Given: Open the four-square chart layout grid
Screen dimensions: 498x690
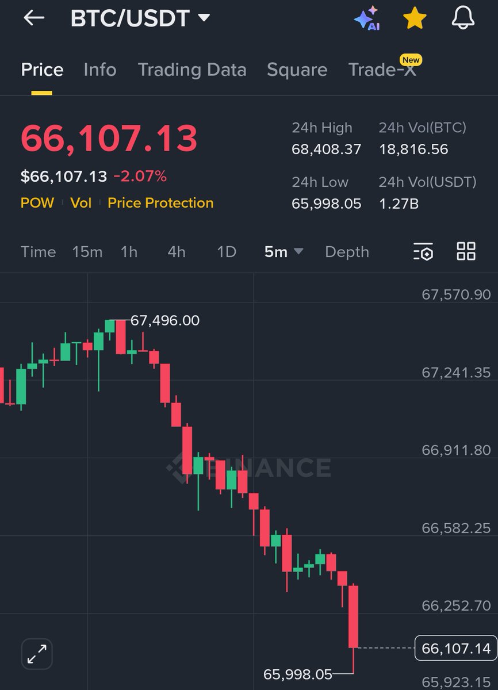Looking at the screenshot, I should (466, 252).
